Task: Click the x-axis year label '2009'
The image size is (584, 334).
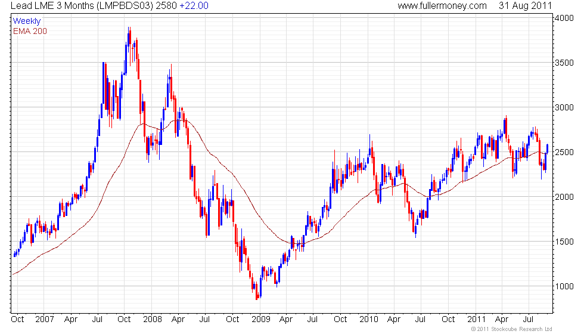Action: [x=261, y=320]
